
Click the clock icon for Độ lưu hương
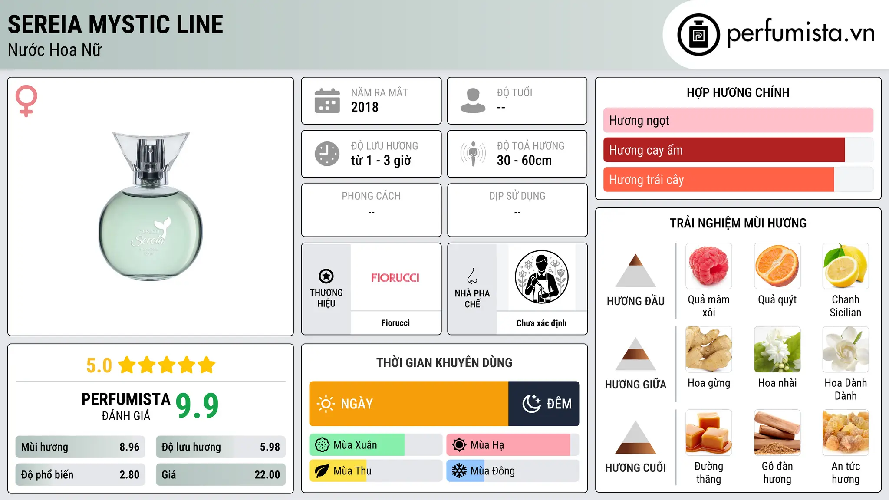pyautogui.click(x=327, y=154)
